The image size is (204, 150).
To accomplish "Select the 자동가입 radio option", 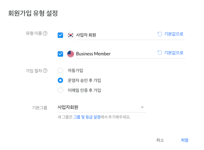I will click(60, 70).
